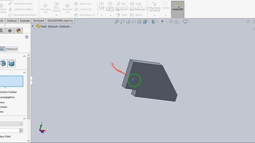Select the Boundary Boss/Base tool
255x143 pixels.
point(22,15)
